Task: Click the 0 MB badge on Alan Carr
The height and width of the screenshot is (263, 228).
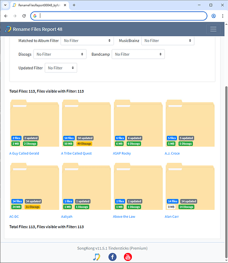Action: pyautogui.click(x=171, y=207)
